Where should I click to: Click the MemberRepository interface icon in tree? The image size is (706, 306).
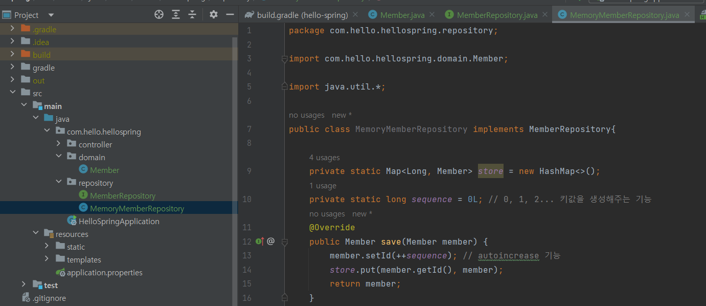83,195
